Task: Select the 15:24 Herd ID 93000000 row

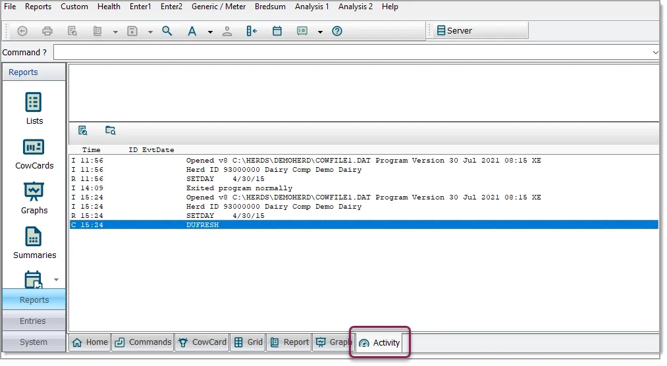Action: 364,207
